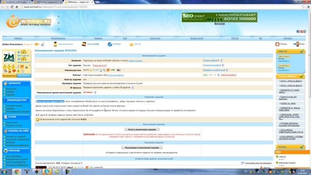This screenshot has height=175, width=311.
Task: Click the info icon beside 20 минут
Action: (95, 92)
